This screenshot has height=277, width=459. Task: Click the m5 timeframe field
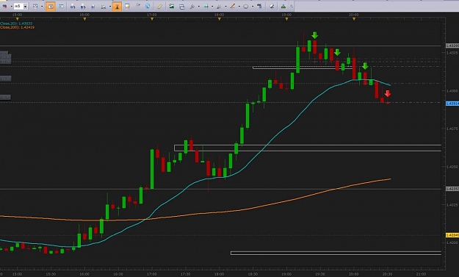point(18,6)
